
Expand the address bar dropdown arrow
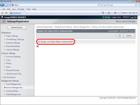pos(98,5)
